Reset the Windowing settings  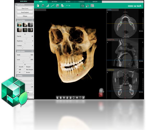(x=32, y=51)
